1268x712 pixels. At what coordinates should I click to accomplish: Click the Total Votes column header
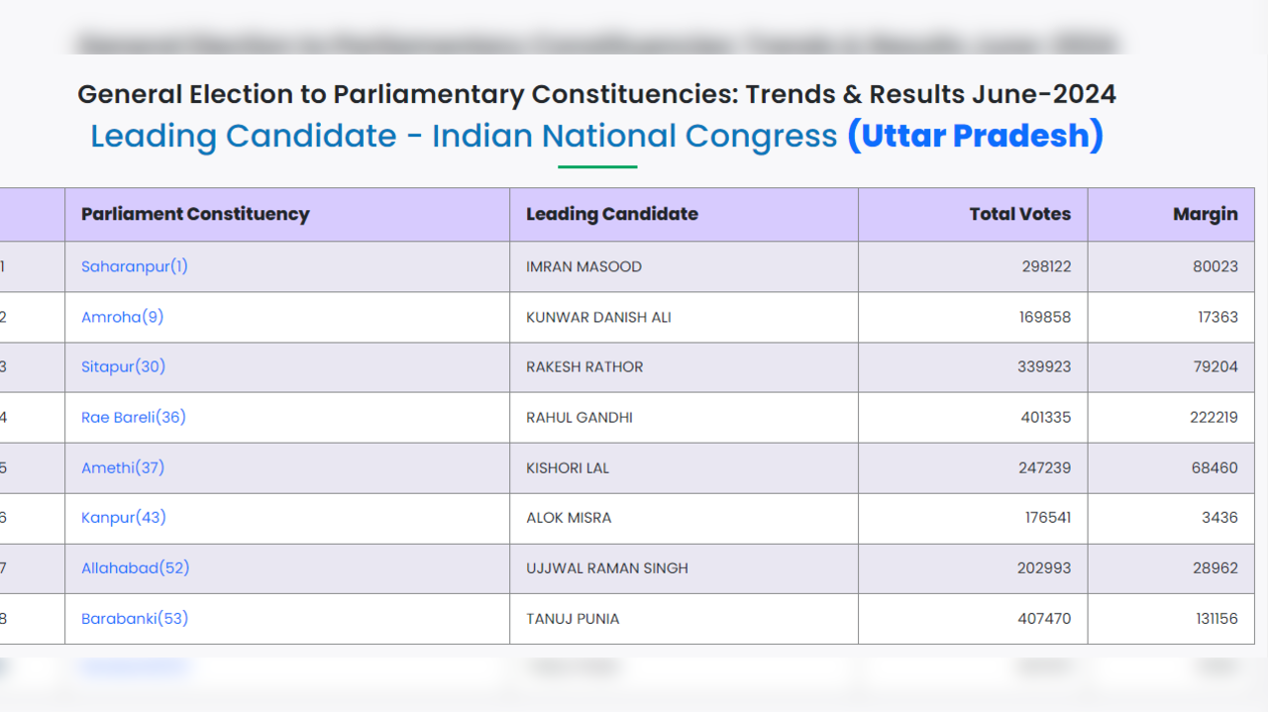pos(1019,214)
